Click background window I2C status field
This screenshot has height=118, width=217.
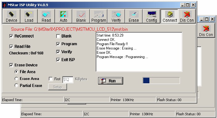(106, 114)
